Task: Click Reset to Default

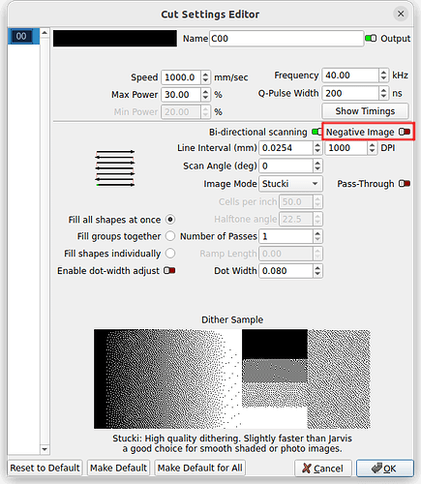Action: click(45, 468)
